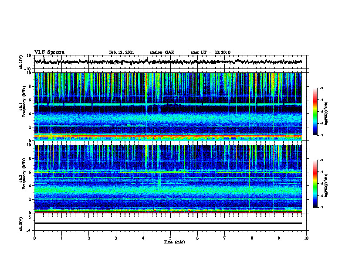Image resolution: width=345 pixels, height=267 pixels.
Task: Click the ch.1 spectrogram color scale bar
Action: coord(315,112)
